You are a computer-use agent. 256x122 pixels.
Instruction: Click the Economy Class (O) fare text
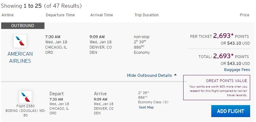click(153, 102)
